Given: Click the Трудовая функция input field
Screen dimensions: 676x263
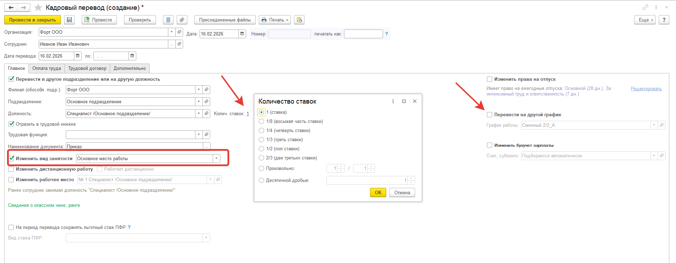Looking at the screenshot, I should point(130,134).
